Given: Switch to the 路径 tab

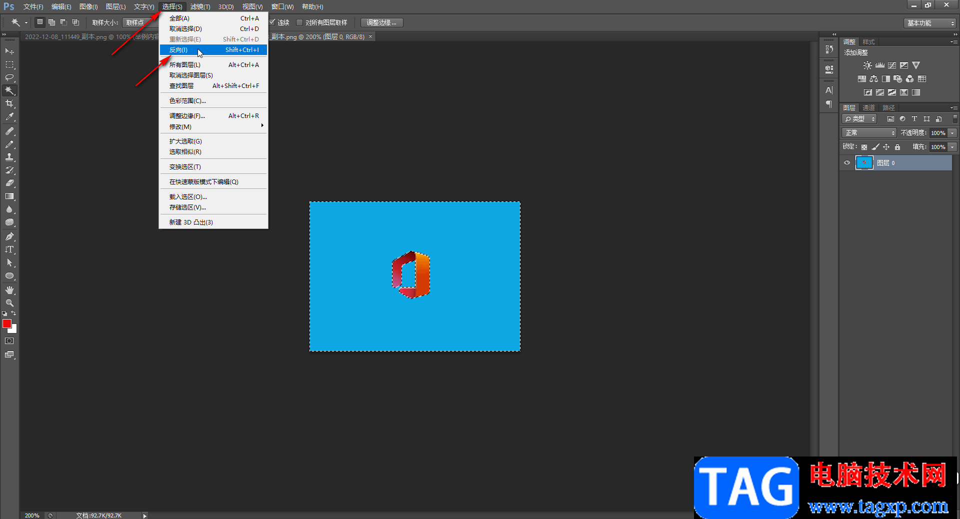Looking at the screenshot, I should coord(888,108).
